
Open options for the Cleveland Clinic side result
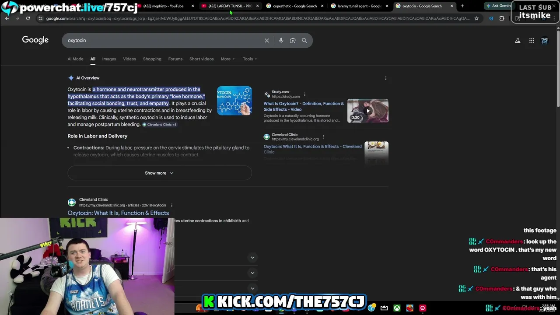pos(324,137)
